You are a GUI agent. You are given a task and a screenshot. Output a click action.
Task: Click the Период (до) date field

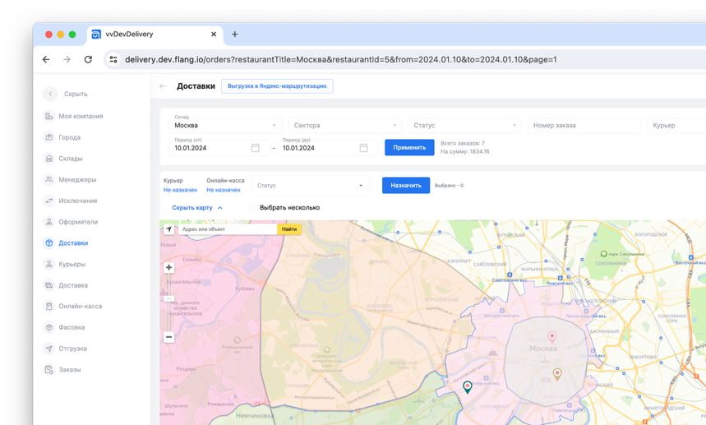pyautogui.click(x=327, y=148)
